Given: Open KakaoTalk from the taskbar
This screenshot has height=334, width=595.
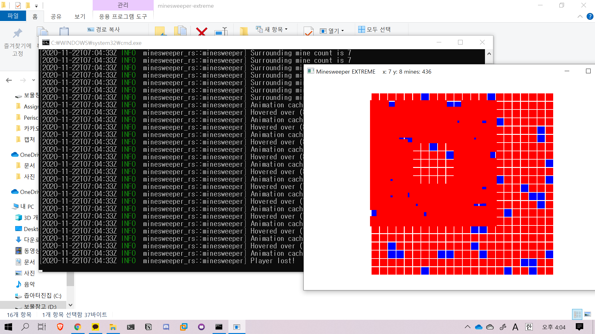Looking at the screenshot, I should point(95,327).
